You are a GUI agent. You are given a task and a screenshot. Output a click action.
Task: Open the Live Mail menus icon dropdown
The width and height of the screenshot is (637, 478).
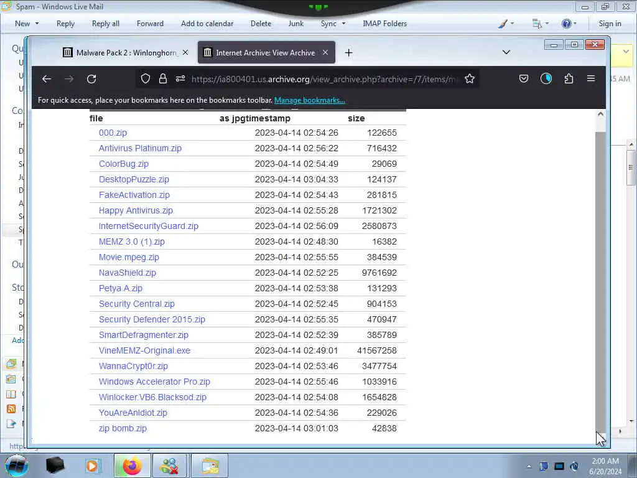coord(541,24)
